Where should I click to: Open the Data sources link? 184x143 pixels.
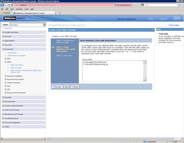pyautogui.click(x=16, y=68)
